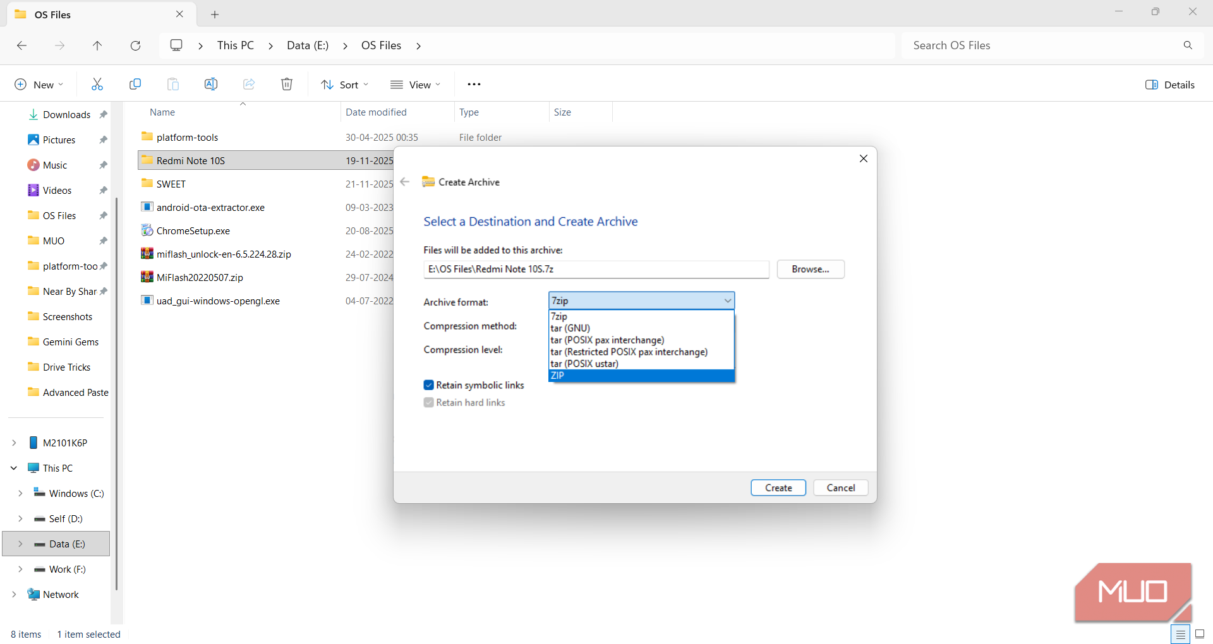Screen dimensions: 1213x644
Task: Switch to large thumbnails view icon
Action: [1200, 634]
